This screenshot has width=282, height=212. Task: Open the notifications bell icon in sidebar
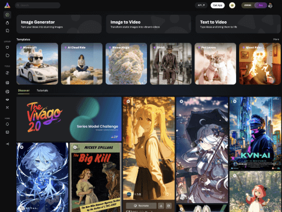(7, 124)
